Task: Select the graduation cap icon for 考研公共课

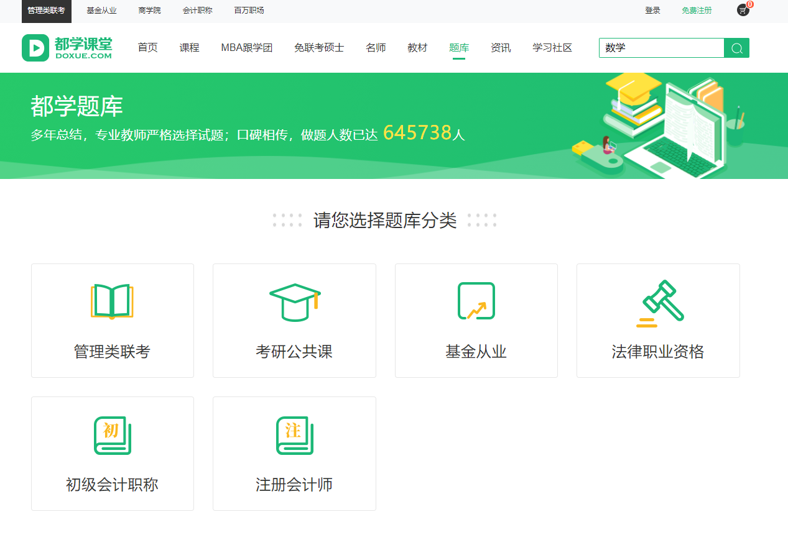Action: point(294,301)
